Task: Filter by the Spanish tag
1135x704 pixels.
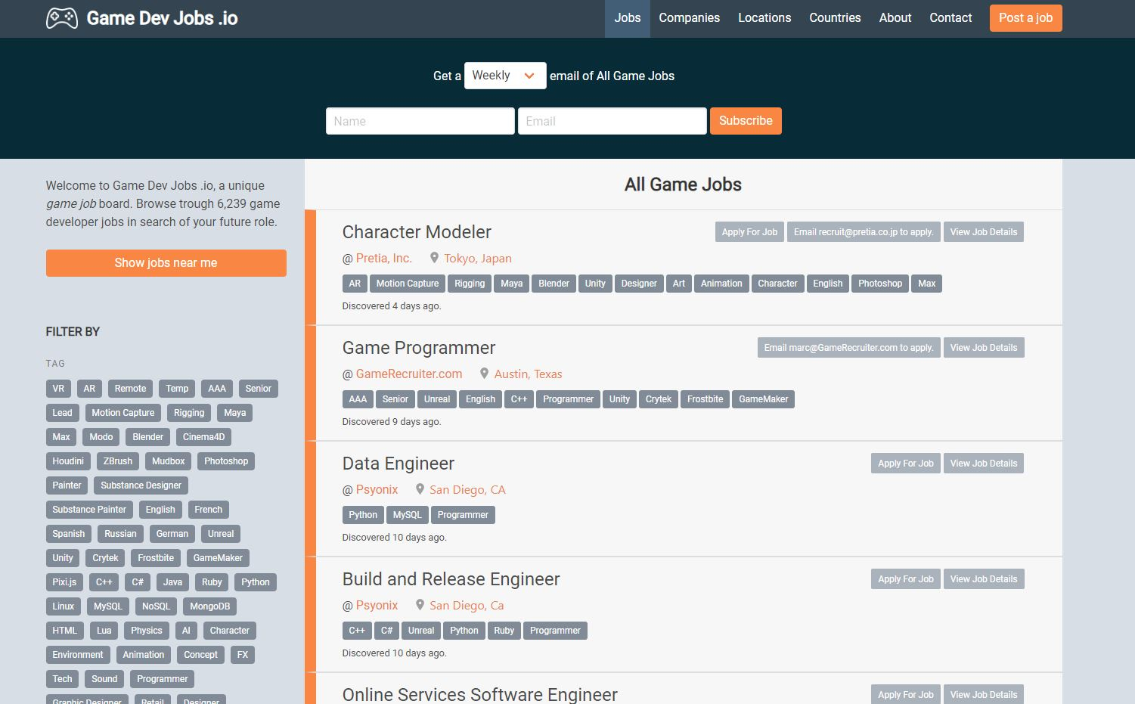Action: 68,534
